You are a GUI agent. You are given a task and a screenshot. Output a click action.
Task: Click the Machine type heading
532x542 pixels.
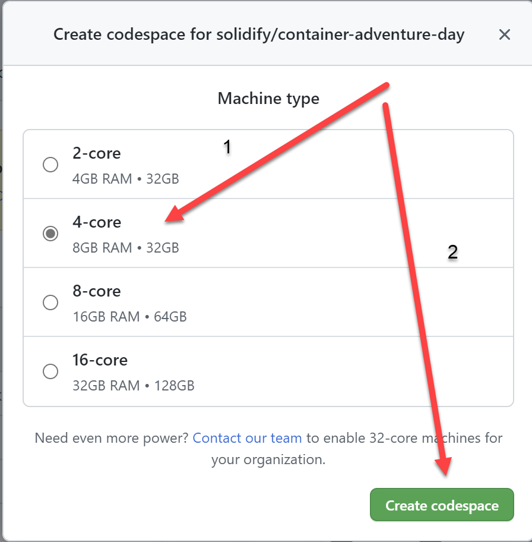tap(268, 98)
